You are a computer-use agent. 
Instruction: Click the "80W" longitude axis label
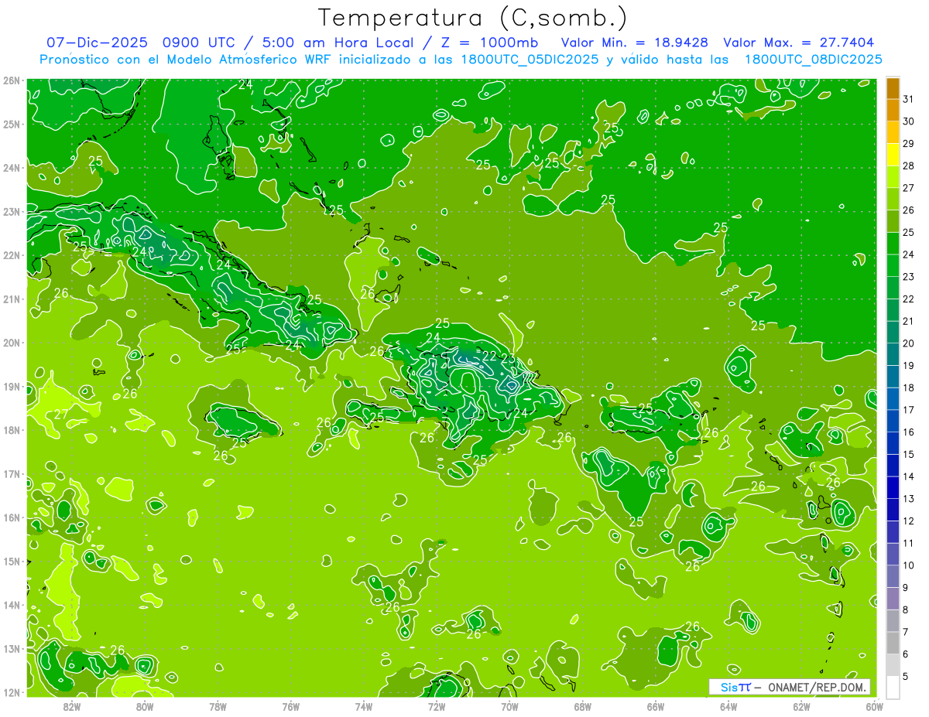coord(145,706)
